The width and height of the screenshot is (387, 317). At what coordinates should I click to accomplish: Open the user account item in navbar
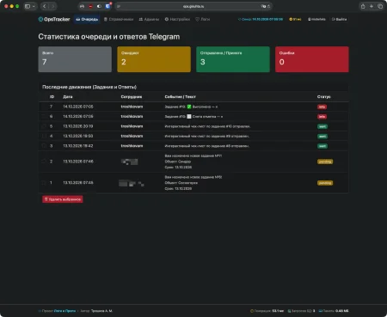point(316,19)
